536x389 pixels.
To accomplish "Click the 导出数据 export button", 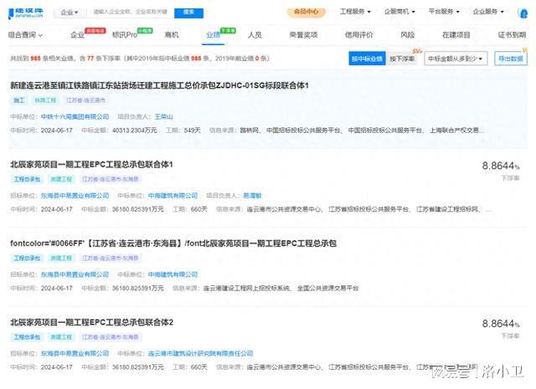I will pyautogui.click(x=510, y=59).
